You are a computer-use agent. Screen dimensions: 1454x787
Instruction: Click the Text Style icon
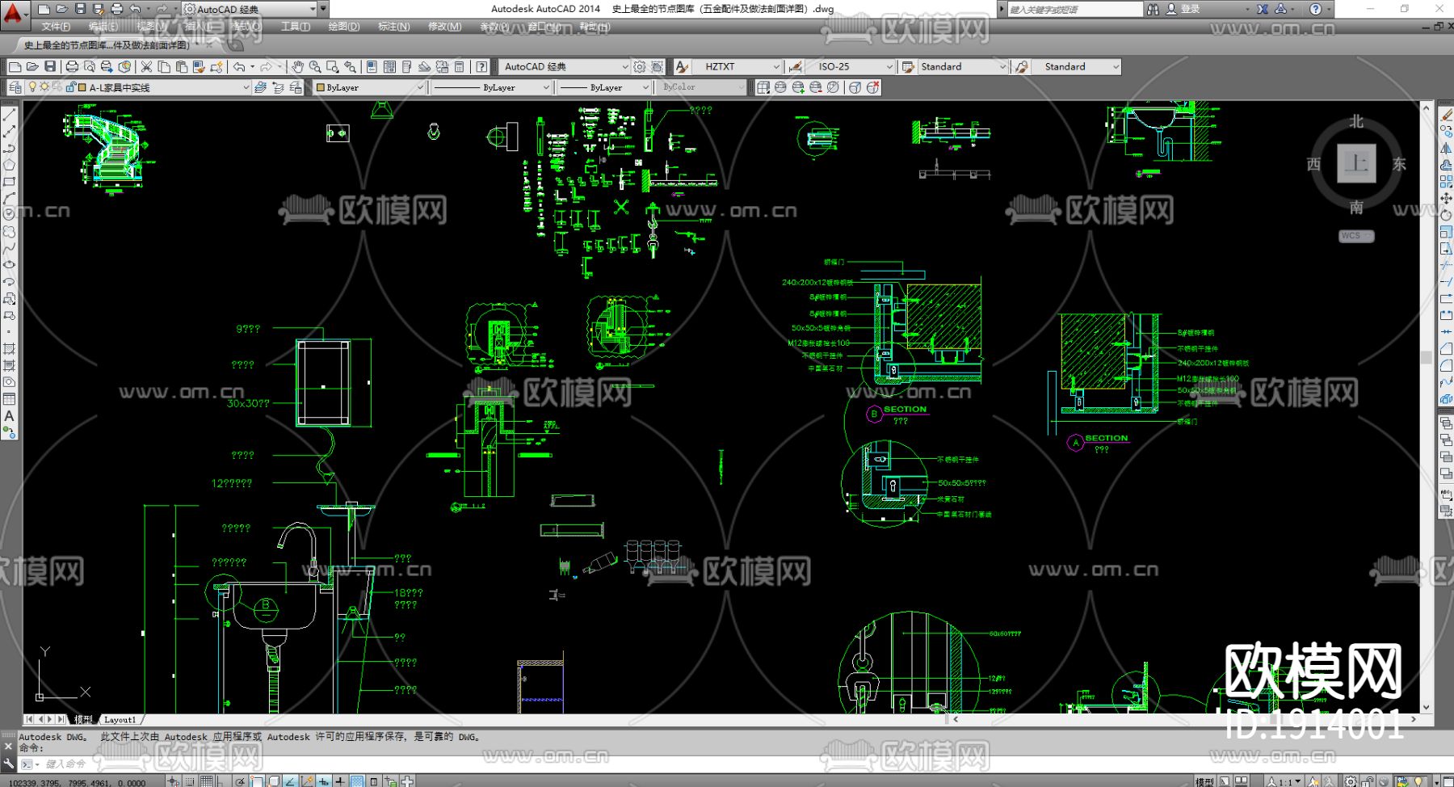tap(682, 66)
